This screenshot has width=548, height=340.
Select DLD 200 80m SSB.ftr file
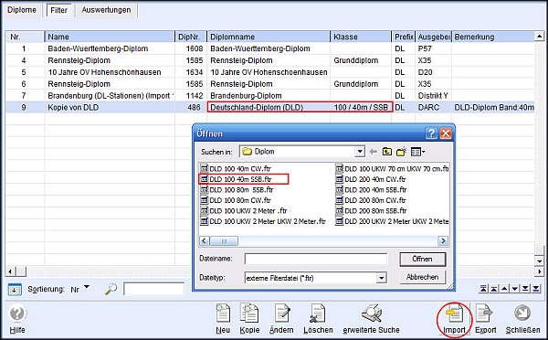pos(372,210)
